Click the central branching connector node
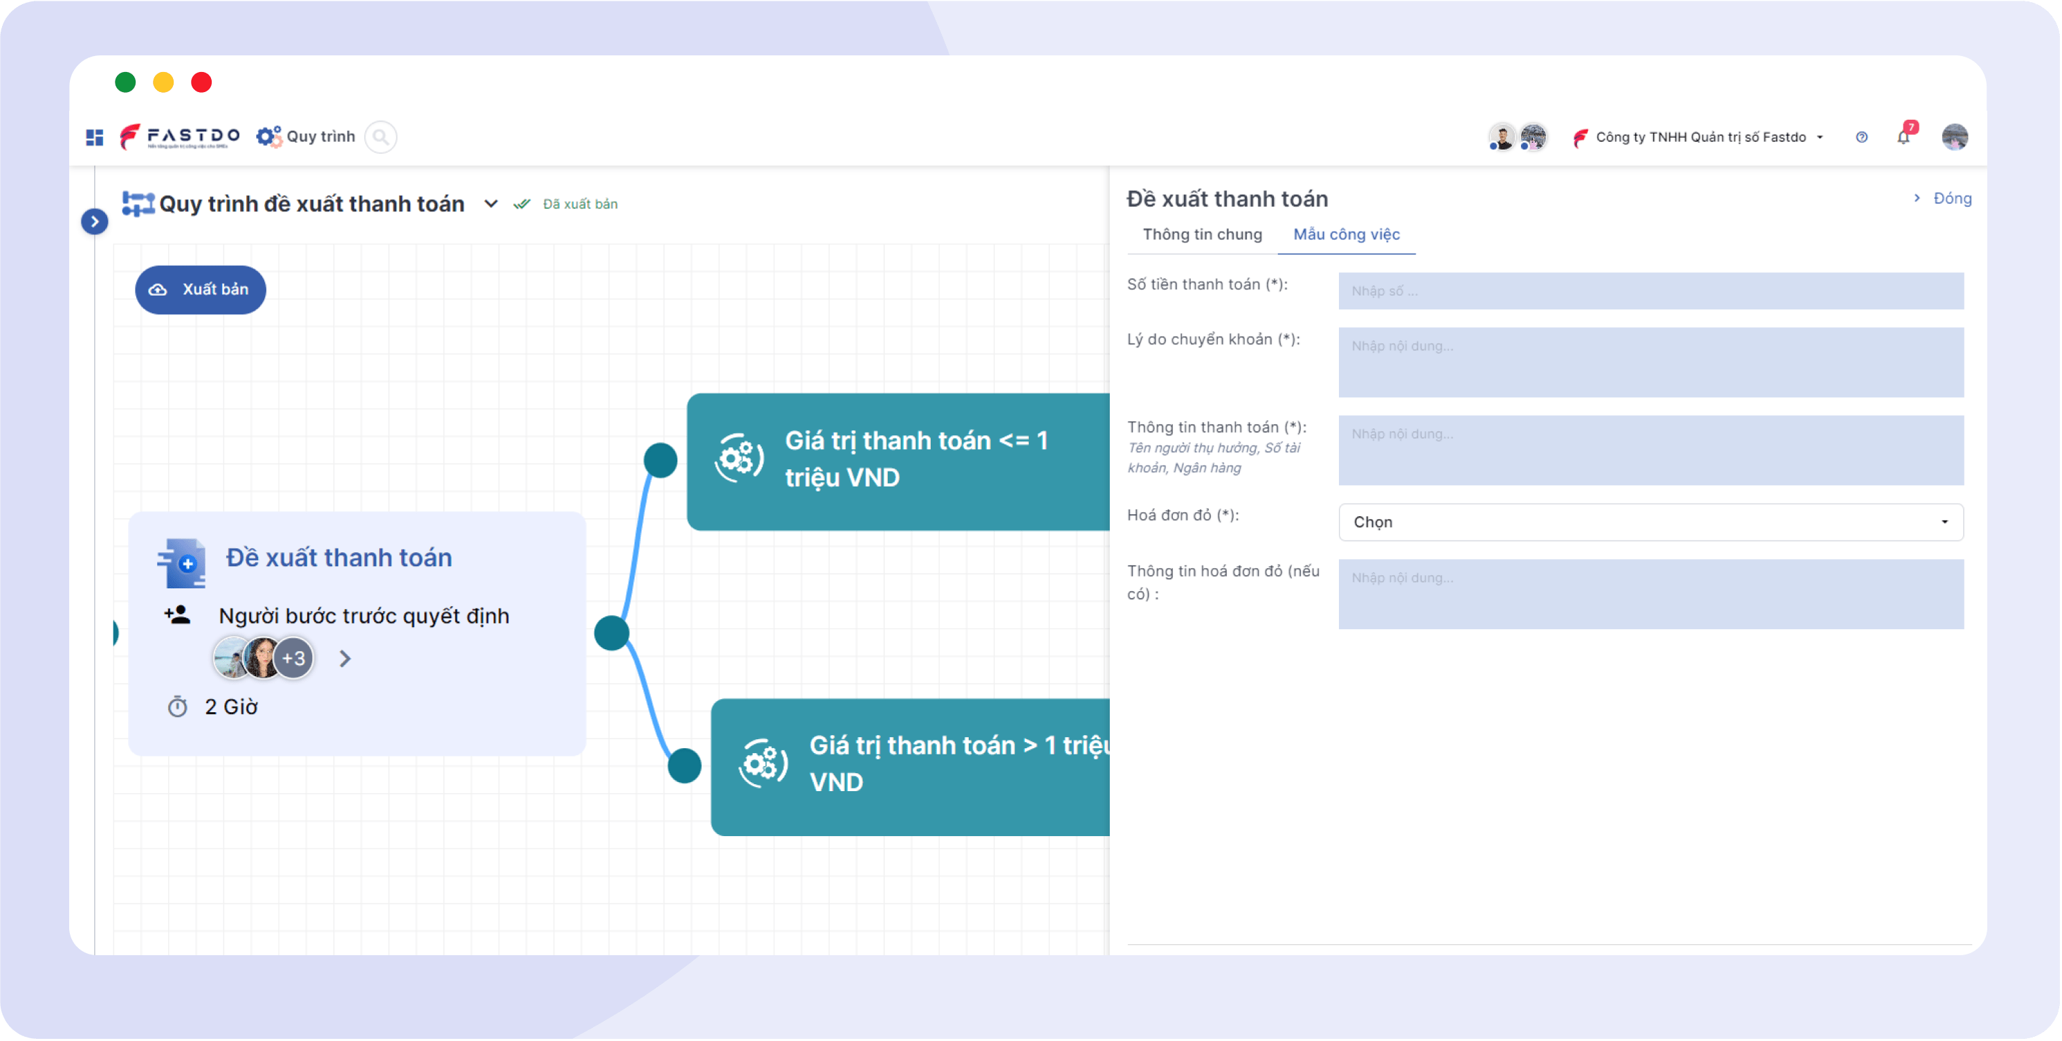 [x=612, y=633]
